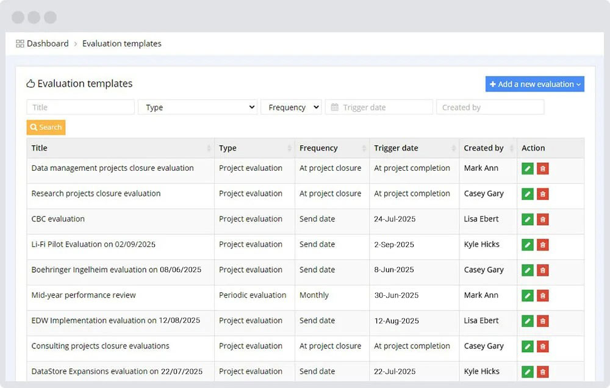This screenshot has width=610, height=388.
Task: Open the Frequency filter dropdown
Action: coord(291,107)
